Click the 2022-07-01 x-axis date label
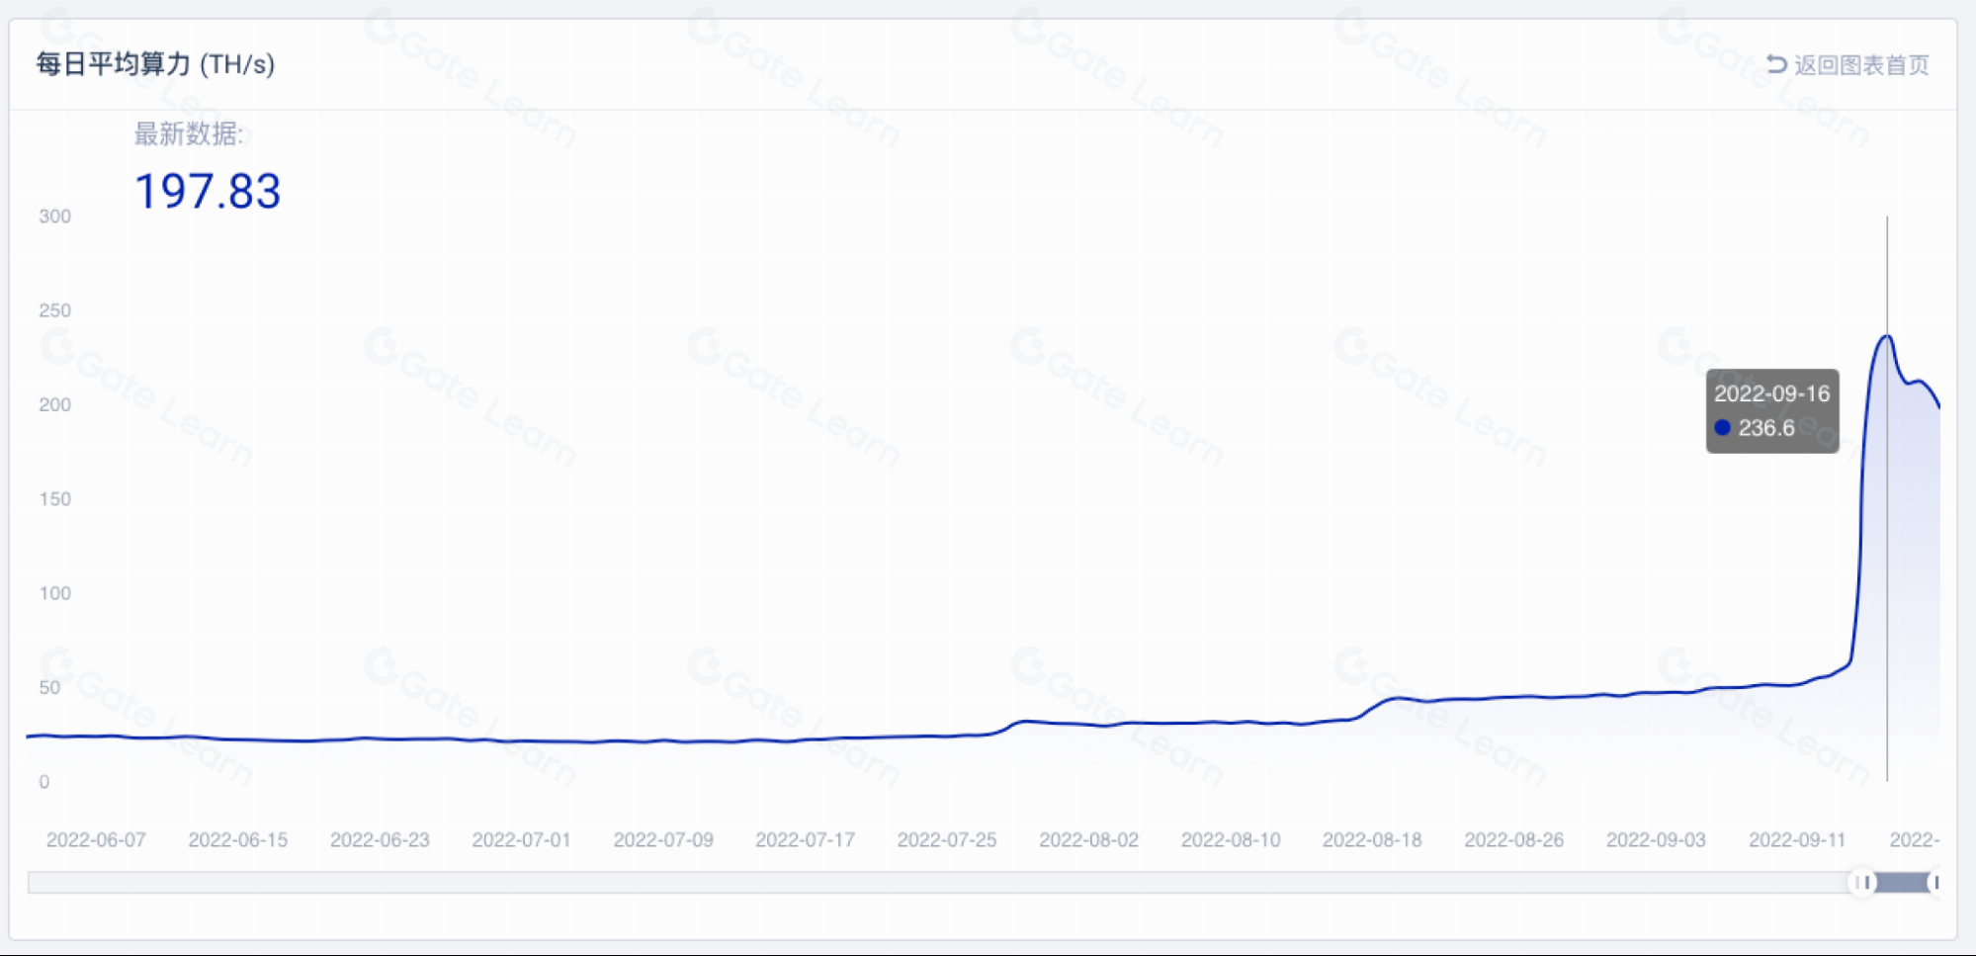Image resolution: width=1976 pixels, height=956 pixels. pos(521,839)
